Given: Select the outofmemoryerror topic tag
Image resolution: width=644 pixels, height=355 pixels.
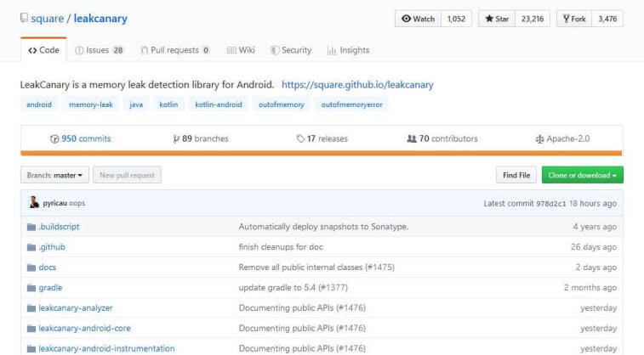Looking at the screenshot, I should (351, 104).
